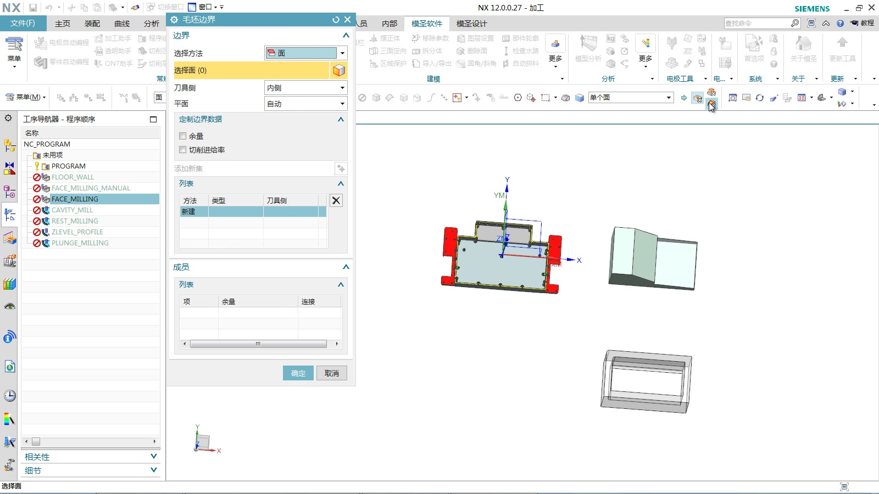Click 更多 in the 分析 group

(646, 51)
